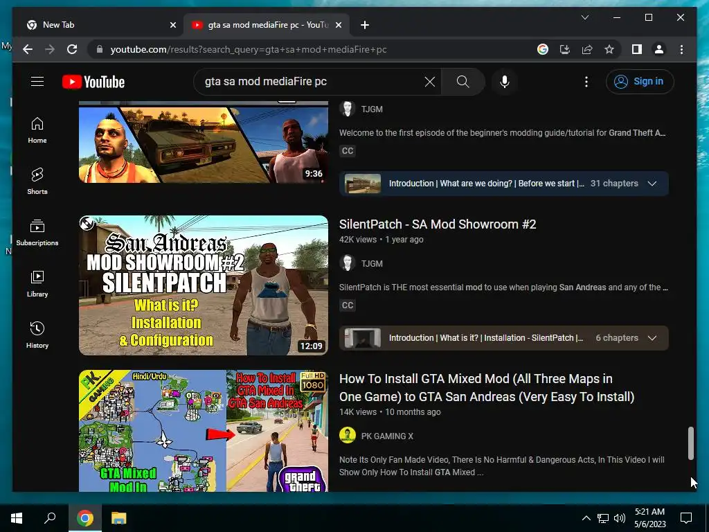Toggle Chrome side panel
This screenshot has height=532, width=709.
(x=637, y=49)
